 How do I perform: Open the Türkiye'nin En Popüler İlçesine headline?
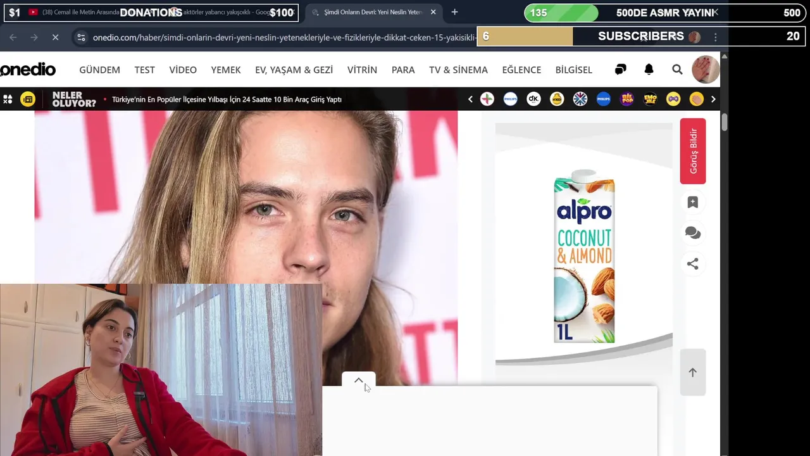[x=227, y=99]
